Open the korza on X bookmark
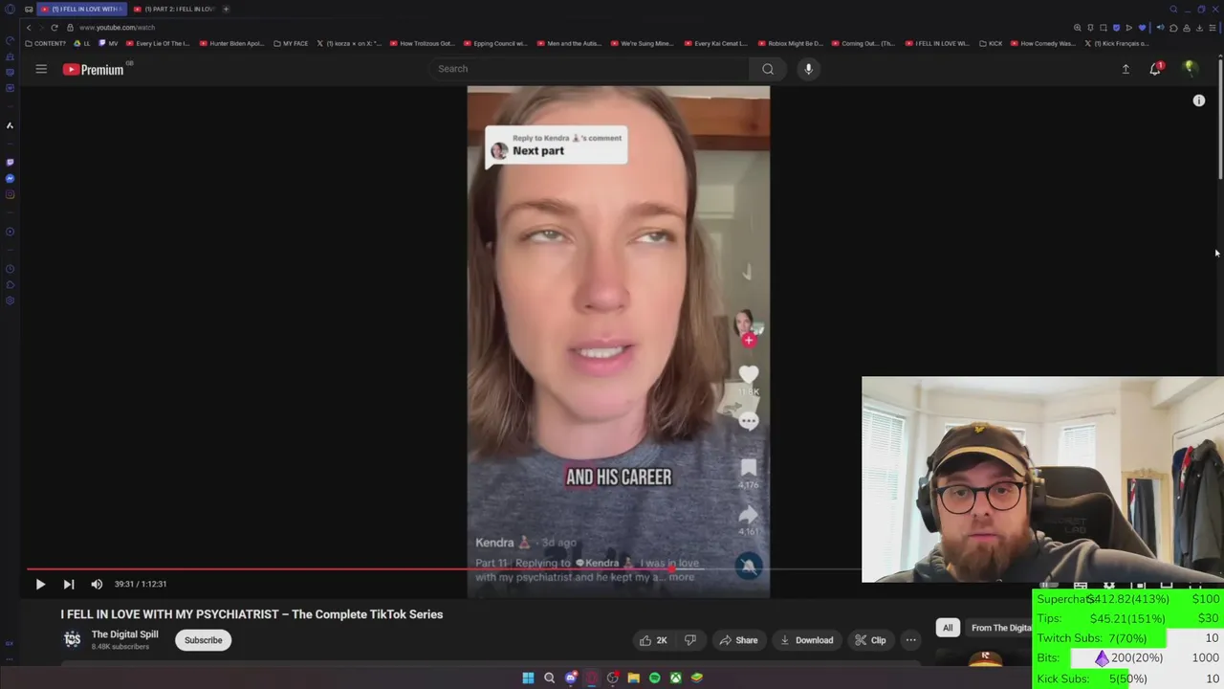This screenshot has height=689, width=1224. [349, 43]
